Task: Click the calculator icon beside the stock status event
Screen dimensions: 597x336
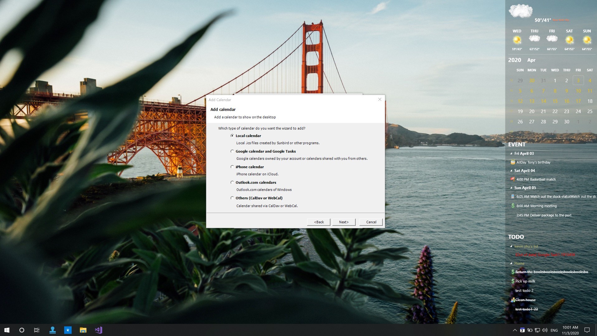Action: point(513,196)
